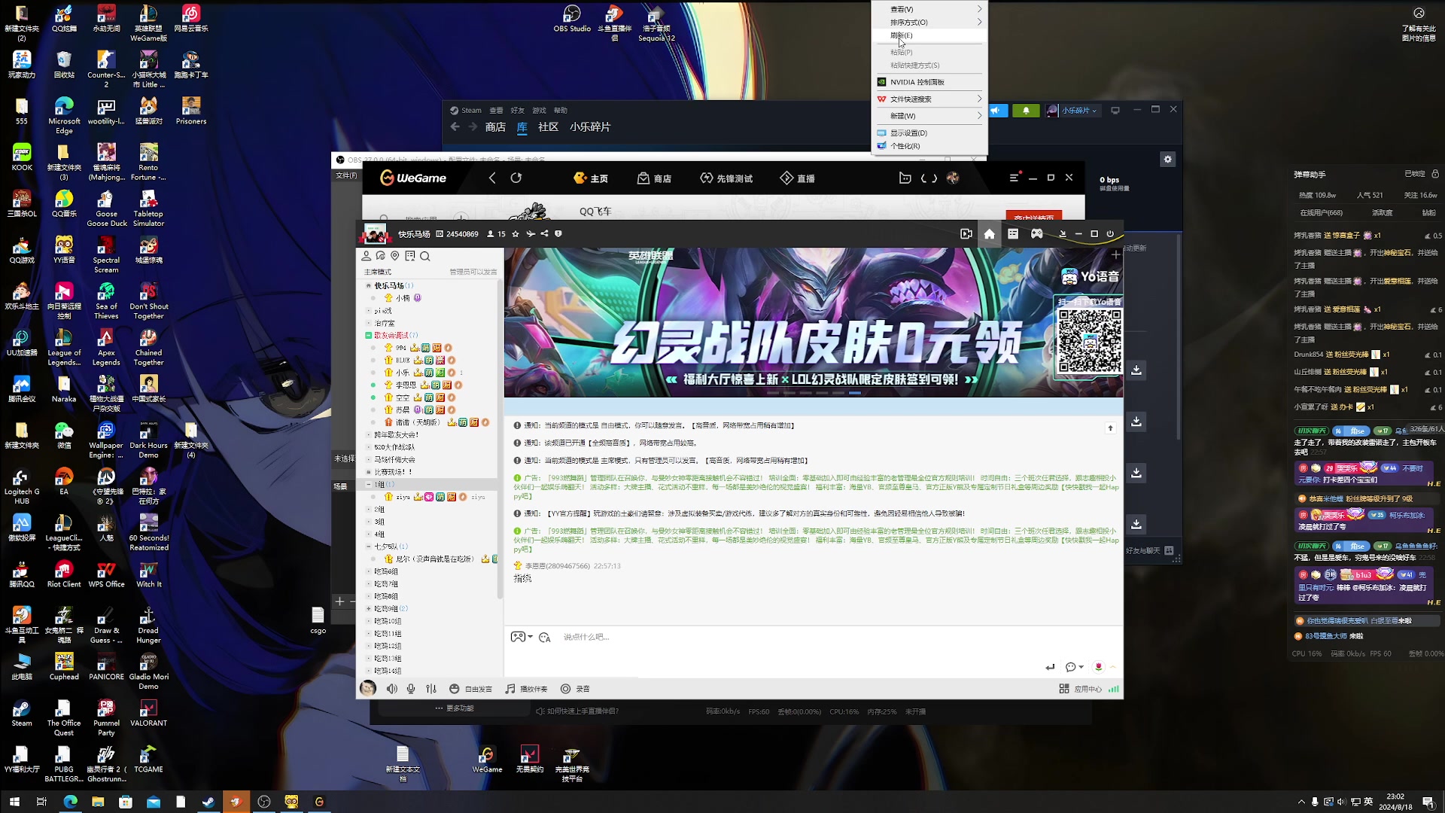Open NVIDIA 控制面板 from context menu
The height and width of the screenshot is (813, 1445).
pos(930,82)
